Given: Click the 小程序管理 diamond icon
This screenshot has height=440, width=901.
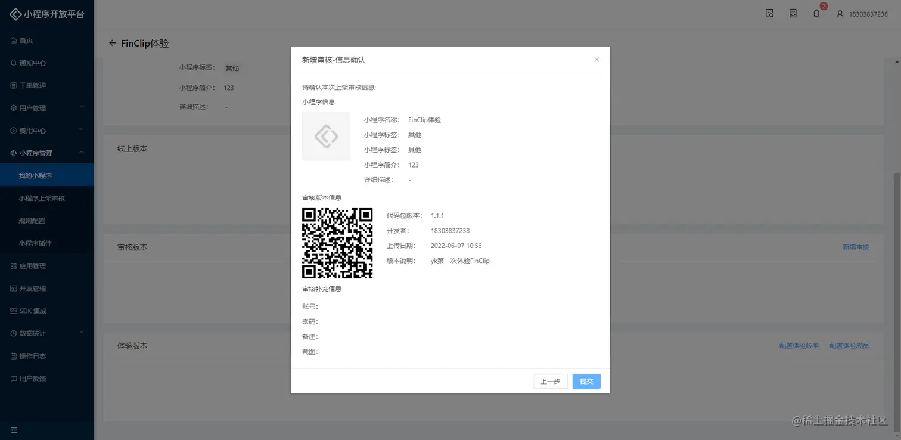Looking at the screenshot, I should (x=14, y=153).
